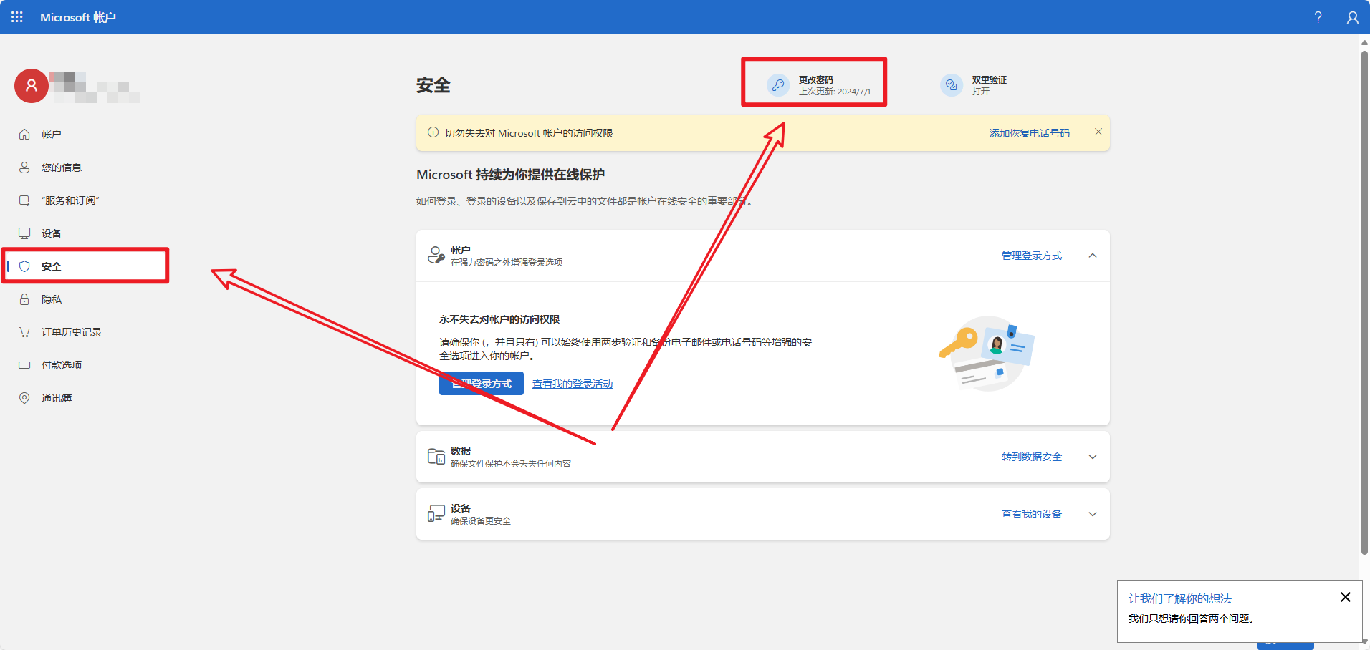
Task: Select 隐私 in the sidebar
Action: (51, 299)
